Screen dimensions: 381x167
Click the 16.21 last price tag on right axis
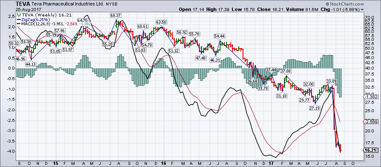click(x=370, y=150)
